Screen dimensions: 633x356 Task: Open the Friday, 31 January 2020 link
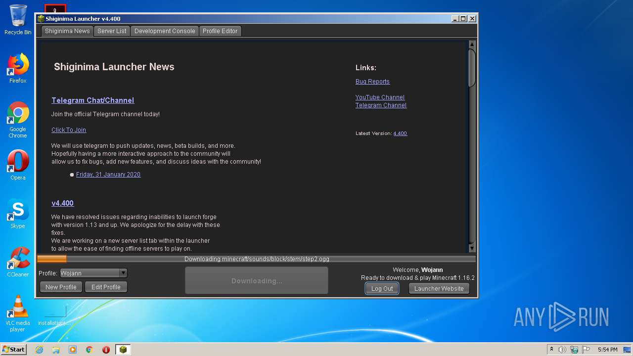tap(108, 175)
